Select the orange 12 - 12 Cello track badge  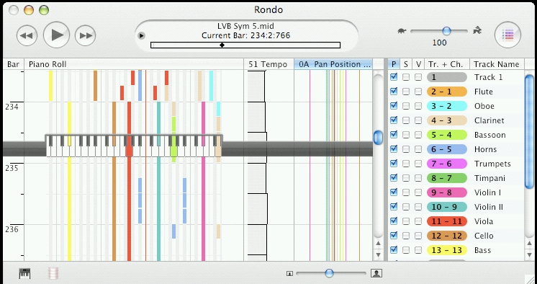point(447,236)
